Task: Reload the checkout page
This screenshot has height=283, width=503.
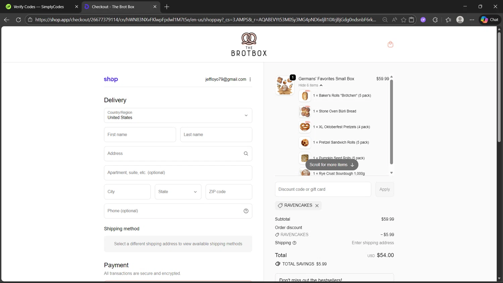Action: click(x=18, y=20)
